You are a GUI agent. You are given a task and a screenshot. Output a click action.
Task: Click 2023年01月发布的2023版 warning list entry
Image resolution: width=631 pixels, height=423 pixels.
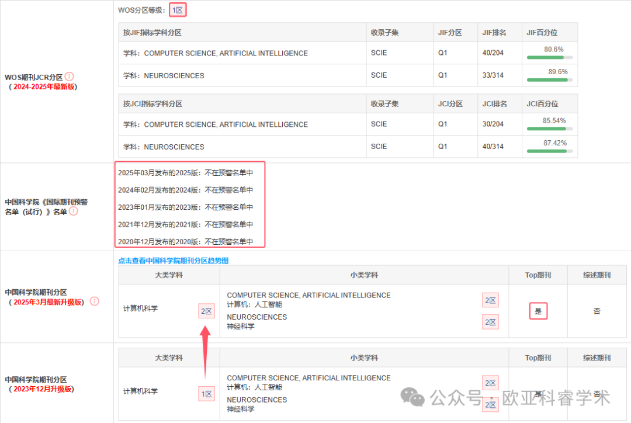coord(186,207)
